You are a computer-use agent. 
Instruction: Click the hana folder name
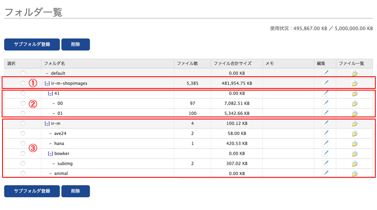[59, 144]
